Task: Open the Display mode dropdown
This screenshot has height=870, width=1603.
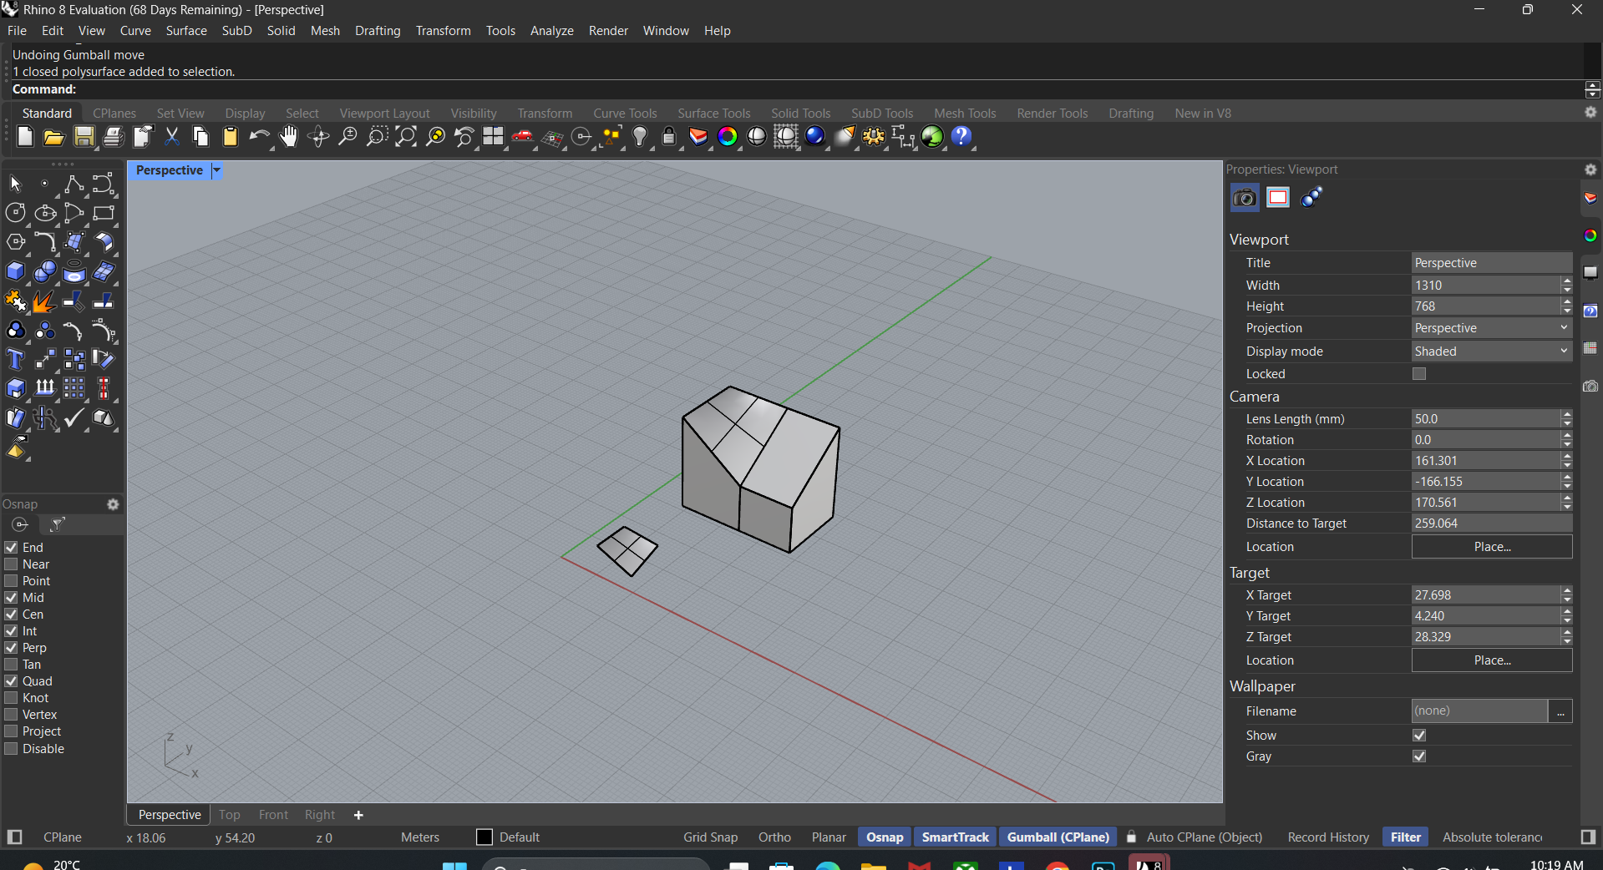Action: coord(1491,352)
